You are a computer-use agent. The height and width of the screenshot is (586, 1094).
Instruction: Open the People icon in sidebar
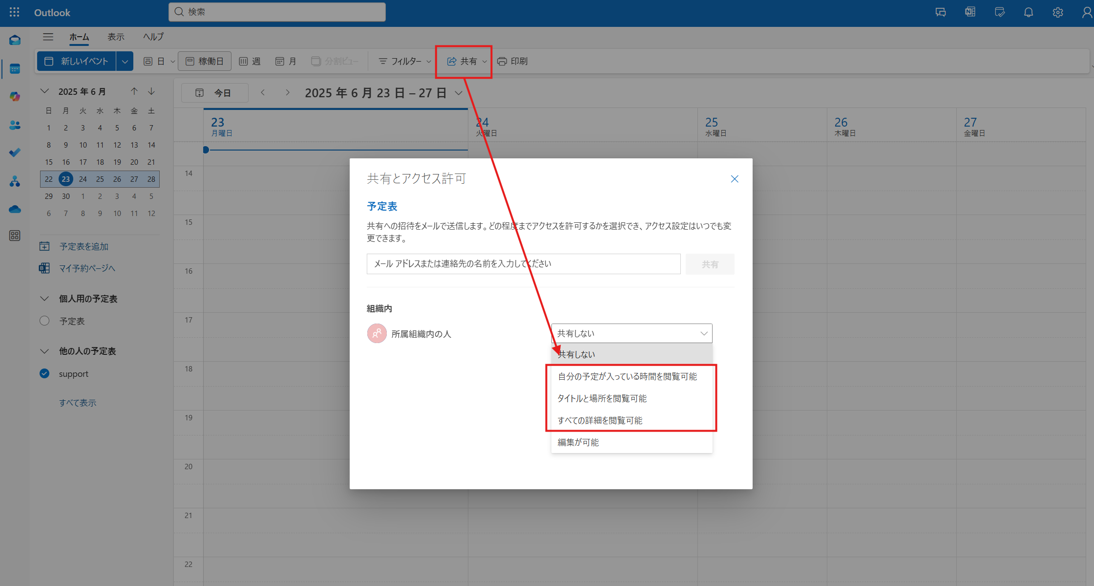[15, 125]
